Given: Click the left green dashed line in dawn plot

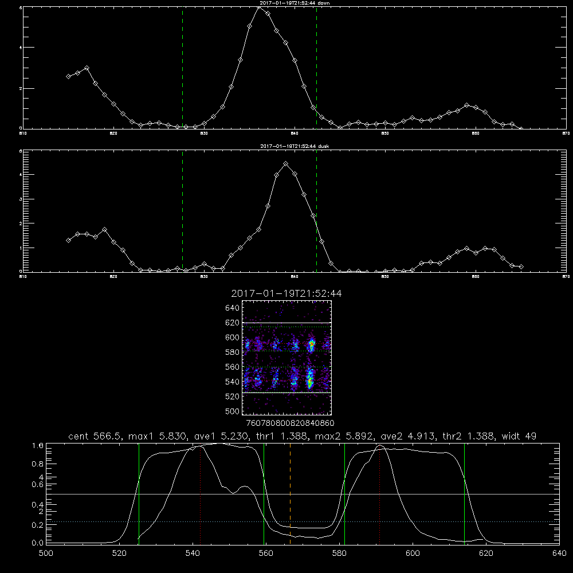Looking at the screenshot, I should pos(182,68).
